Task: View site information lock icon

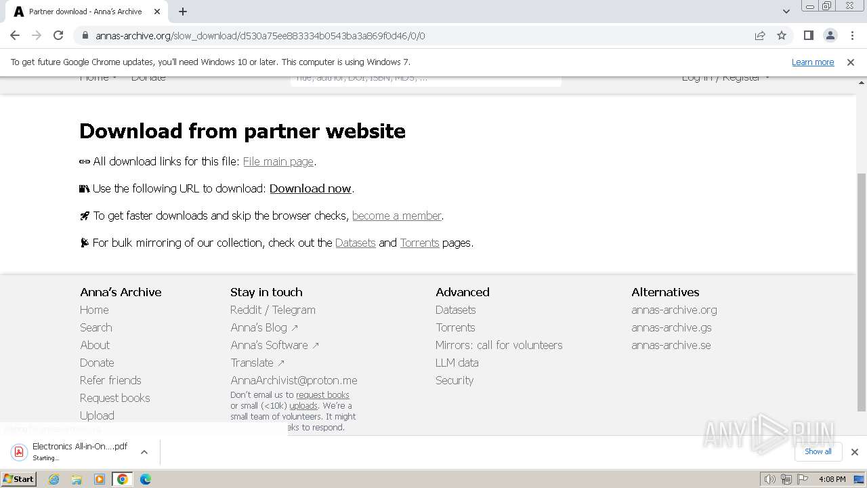Action: (x=85, y=35)
